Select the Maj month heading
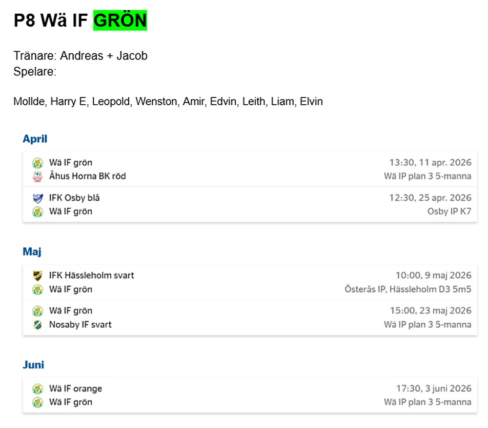The width and height of the screenshot is (488, 428). 32,252
